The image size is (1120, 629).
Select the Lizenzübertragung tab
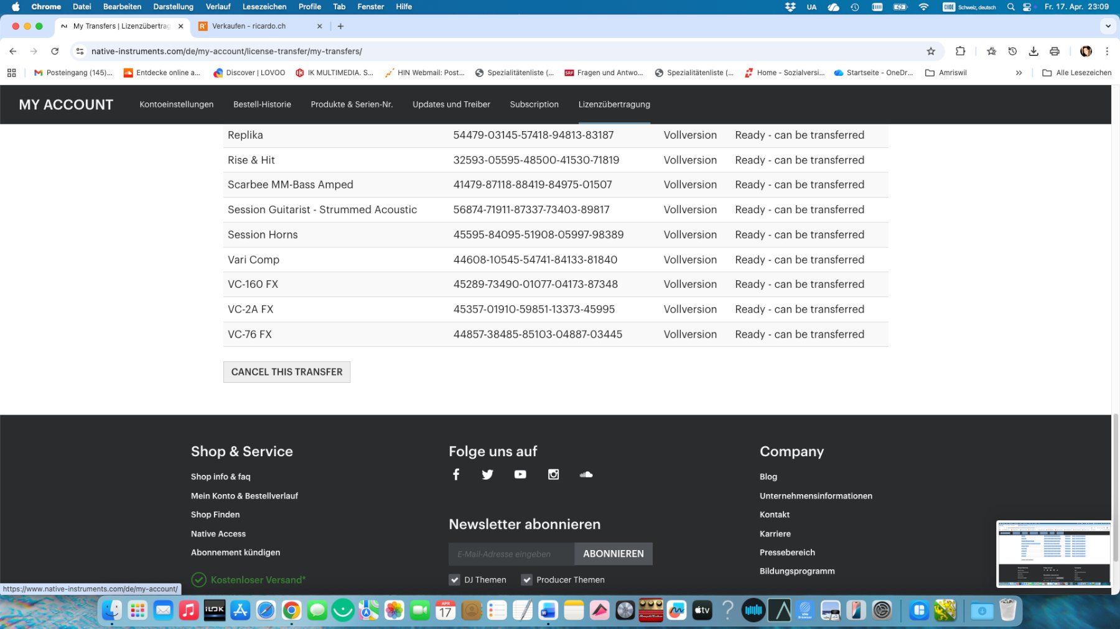point(614,104)
